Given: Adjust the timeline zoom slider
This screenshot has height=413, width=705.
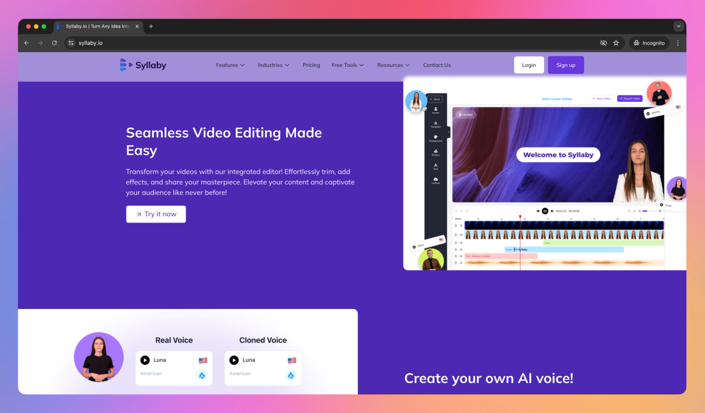Looking at the screenshot, I should point(650,211).
